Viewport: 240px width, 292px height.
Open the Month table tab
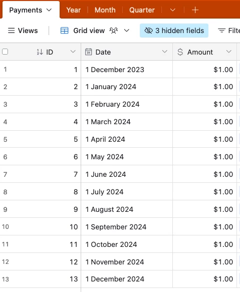[x=105, y=10]
